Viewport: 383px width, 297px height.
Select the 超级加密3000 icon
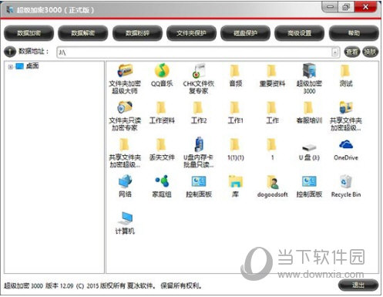click(309, 79)
